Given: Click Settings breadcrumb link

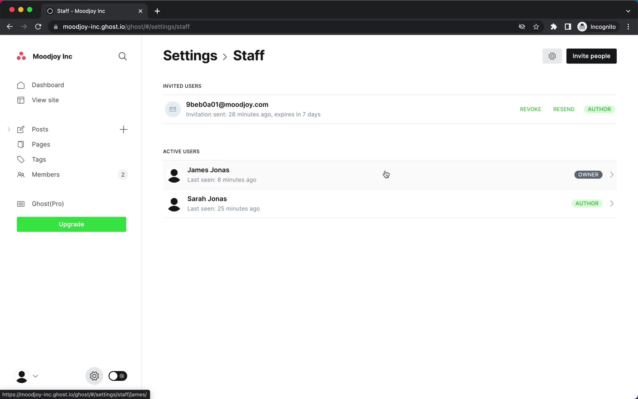Looking at the screenshot, I should [190, 56].
